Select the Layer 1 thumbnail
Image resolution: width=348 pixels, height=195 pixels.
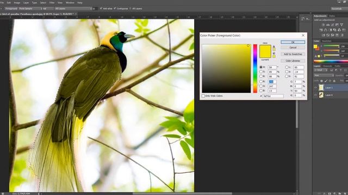[x=321, y=88]
